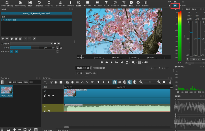Image resolution: width=205 pixels, height=131 pixels.
Task: Click the record audio microphone icon
Action: click(x=170, y=82)
